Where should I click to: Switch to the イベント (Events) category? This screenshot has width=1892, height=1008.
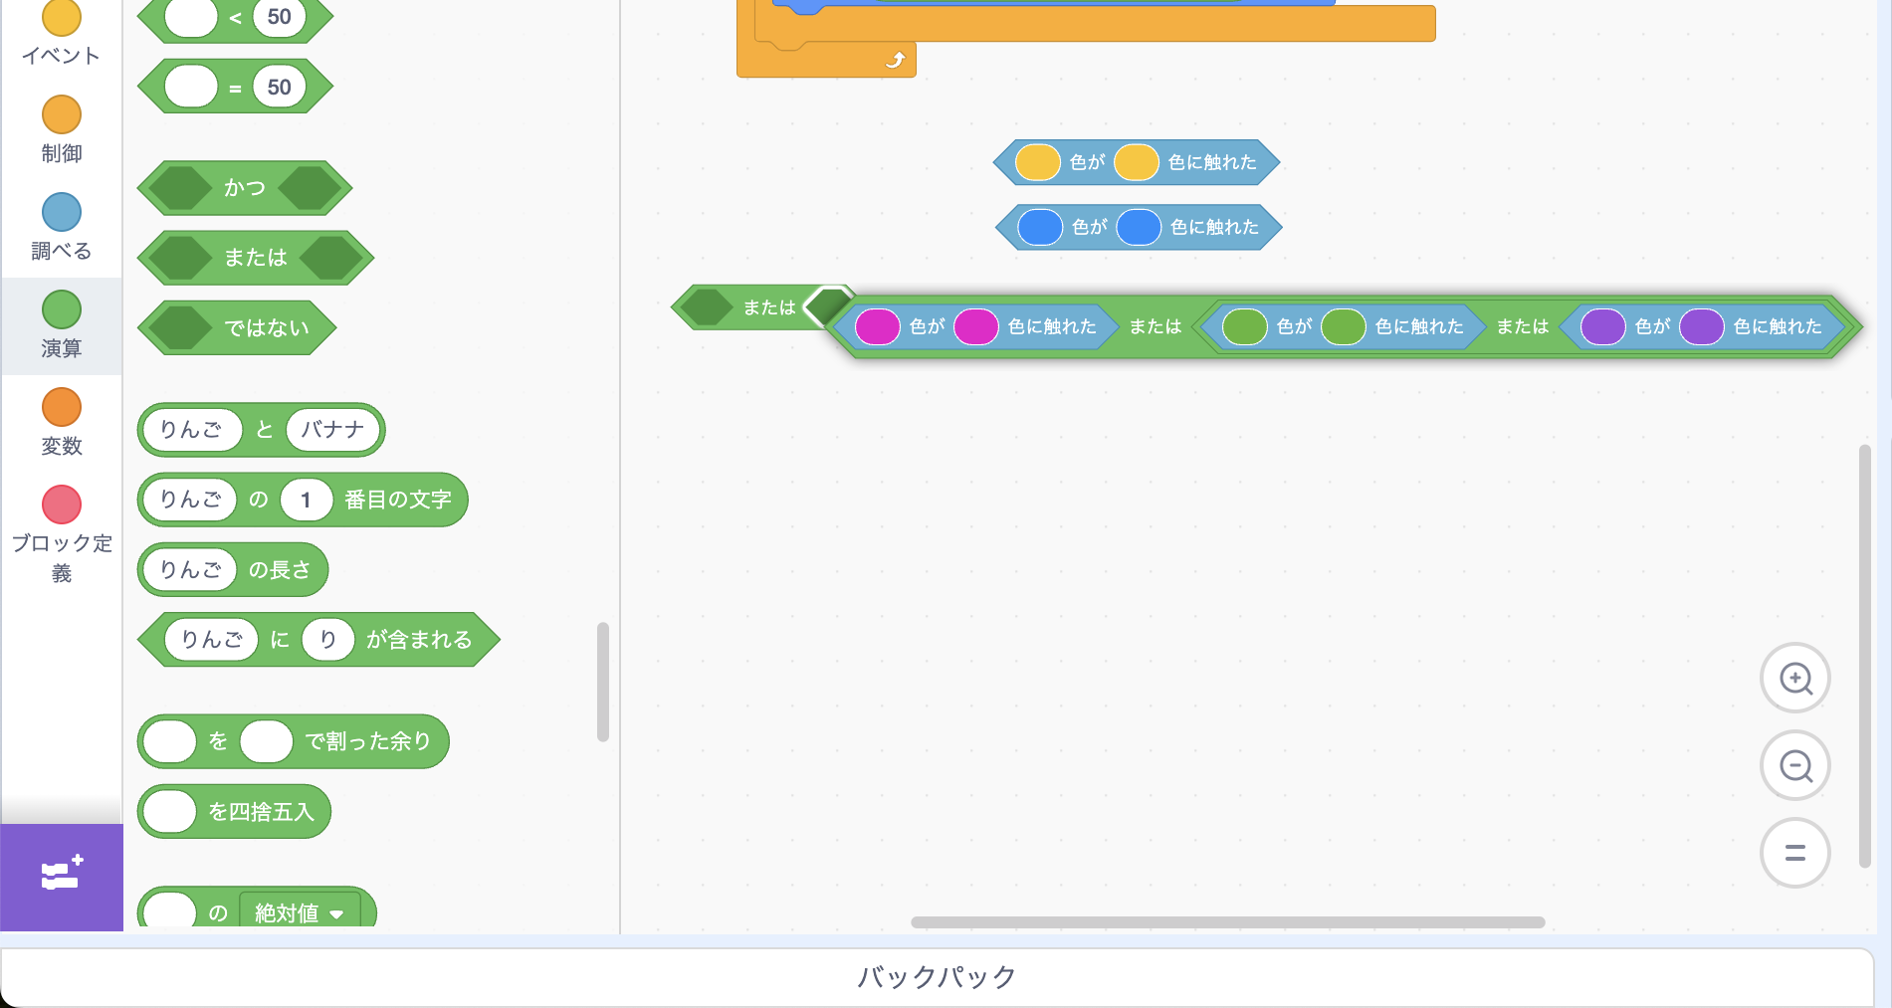click(62, 20)
